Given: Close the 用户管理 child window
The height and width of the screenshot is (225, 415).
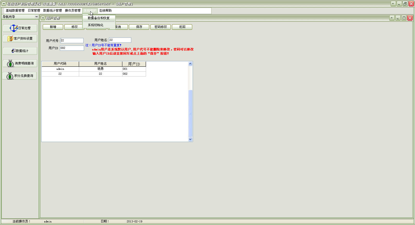Looking at the screenshot, I should (x=410, y=18).
